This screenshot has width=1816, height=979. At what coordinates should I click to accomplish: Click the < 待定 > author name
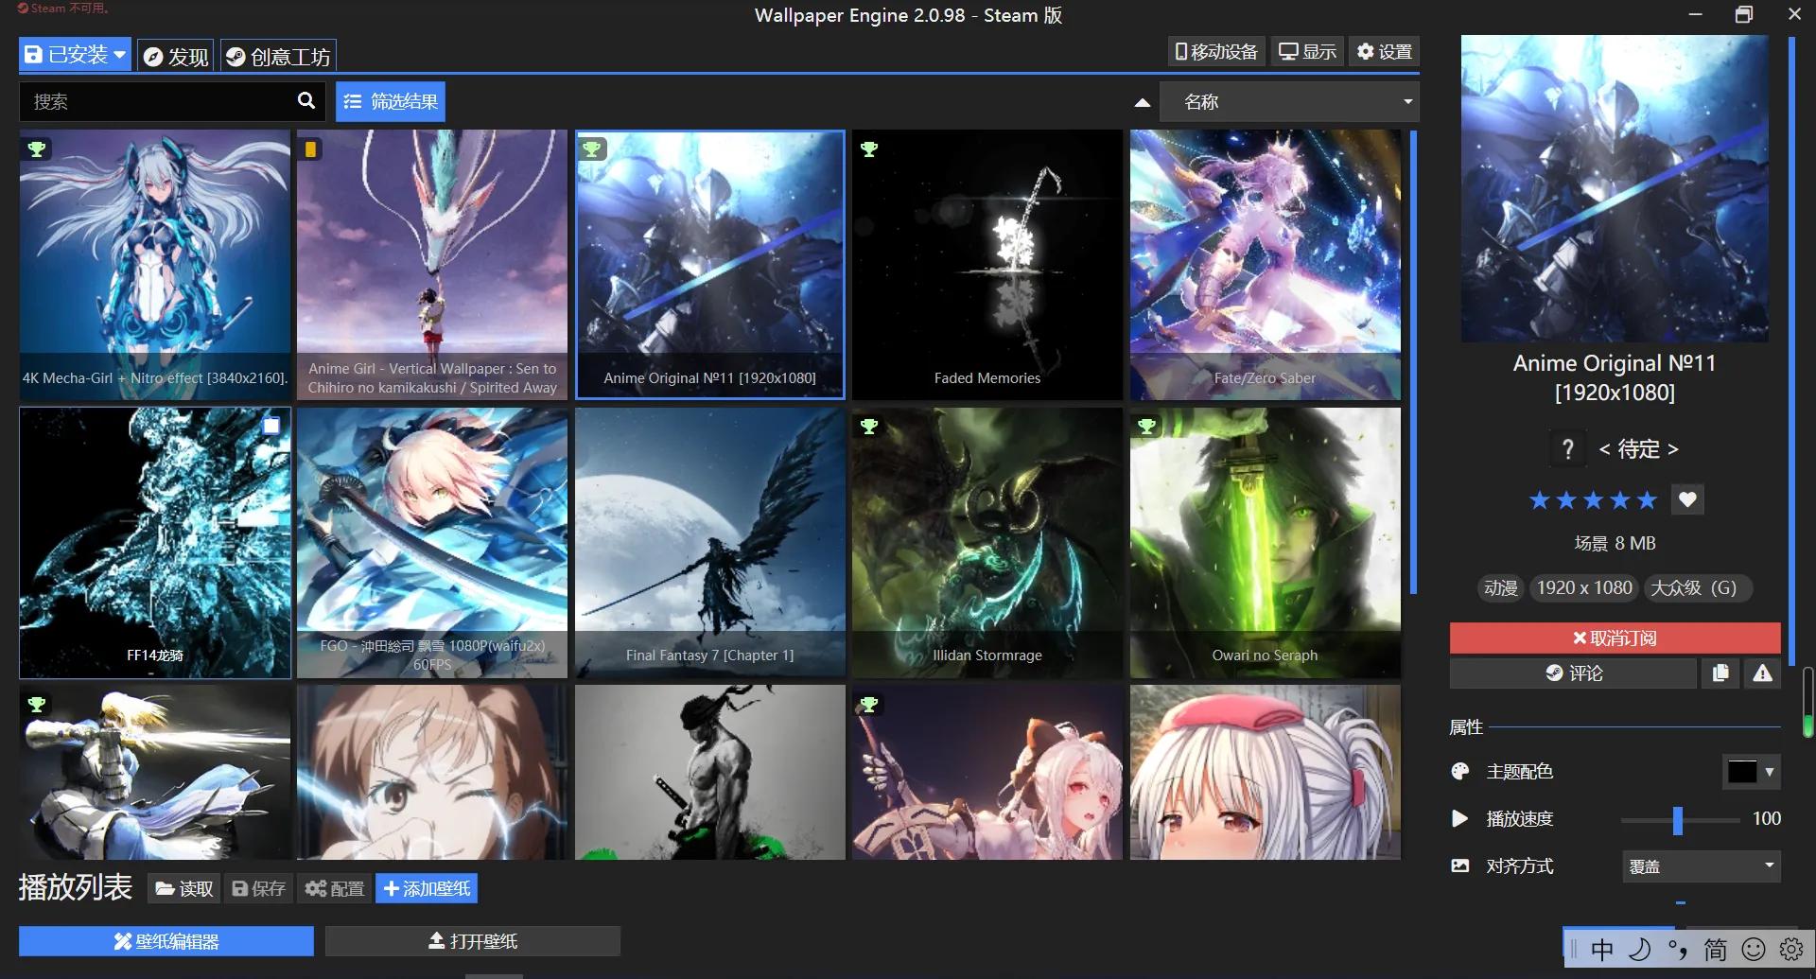point(1638,448)
